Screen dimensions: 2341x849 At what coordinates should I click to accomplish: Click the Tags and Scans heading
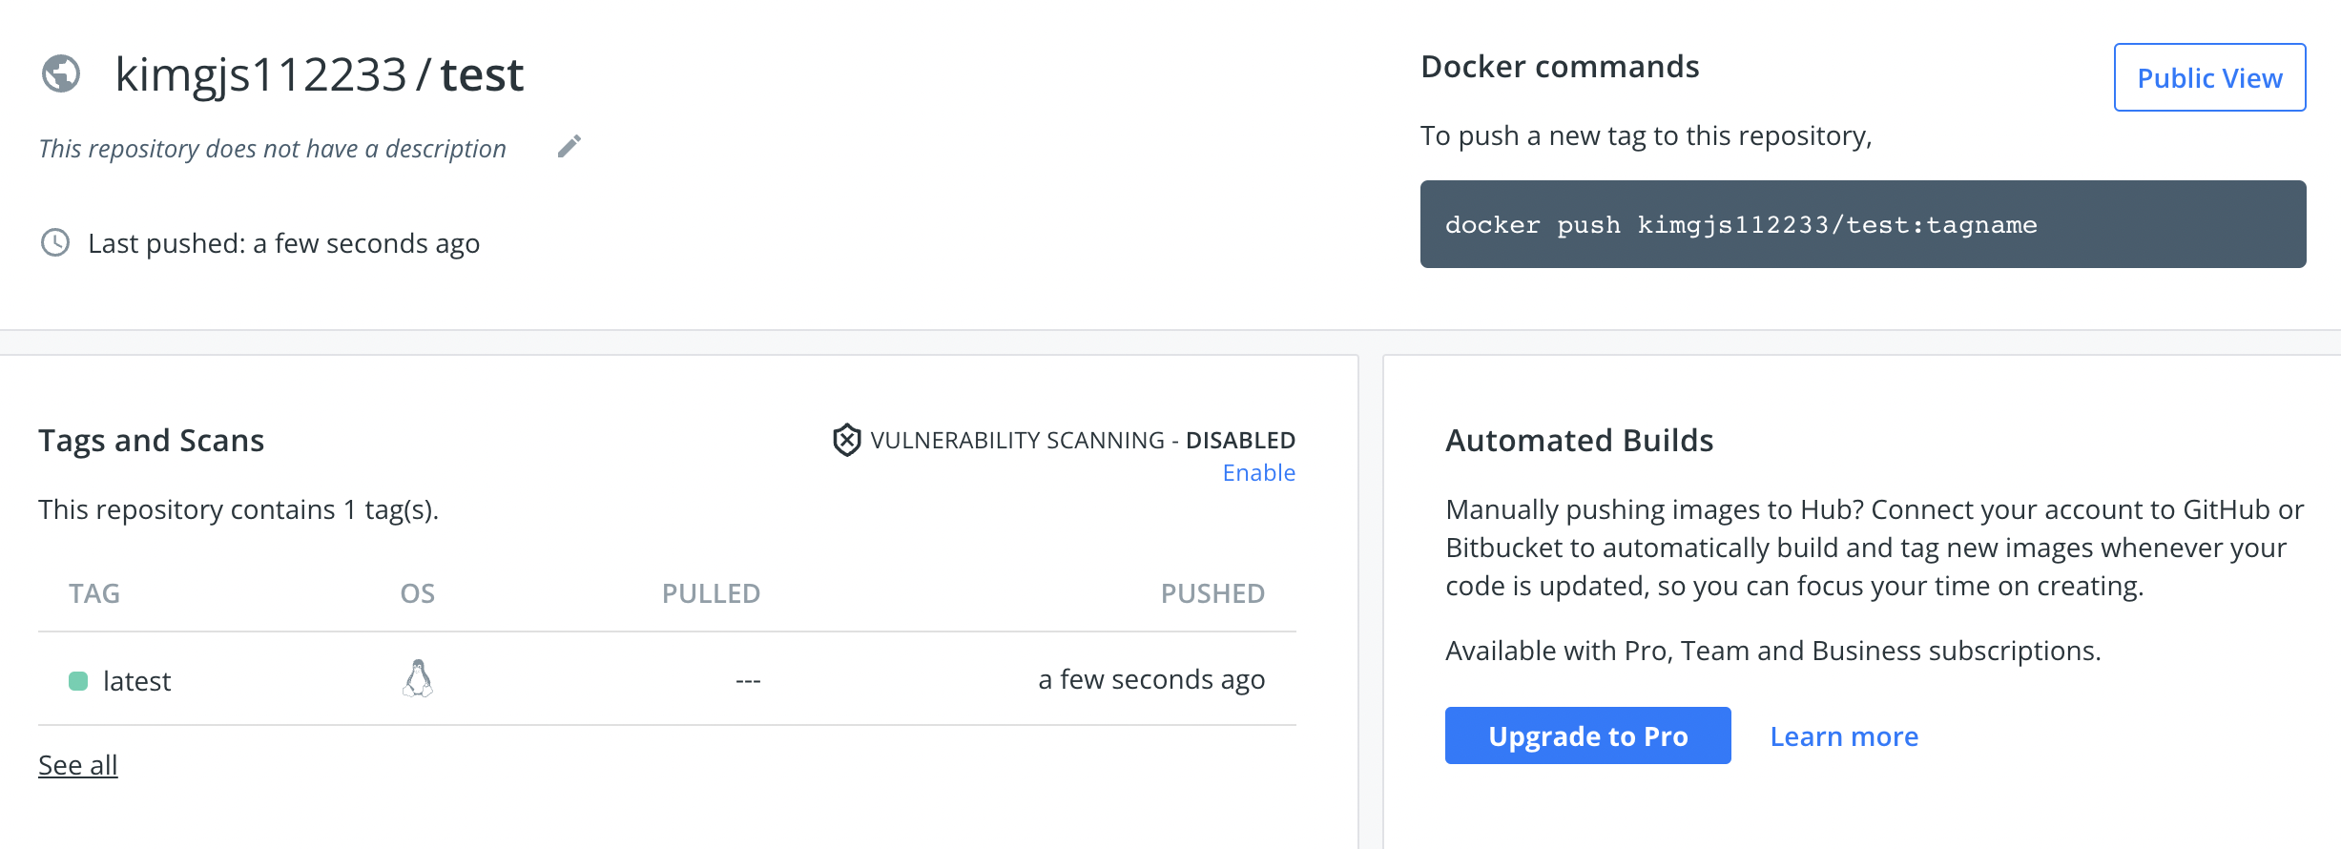(152, 441)
